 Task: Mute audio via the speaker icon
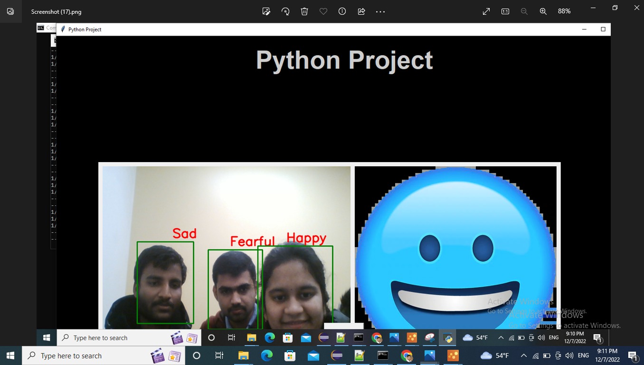(x=569, y=355)
